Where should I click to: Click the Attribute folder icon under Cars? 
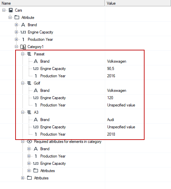point(17,18)
